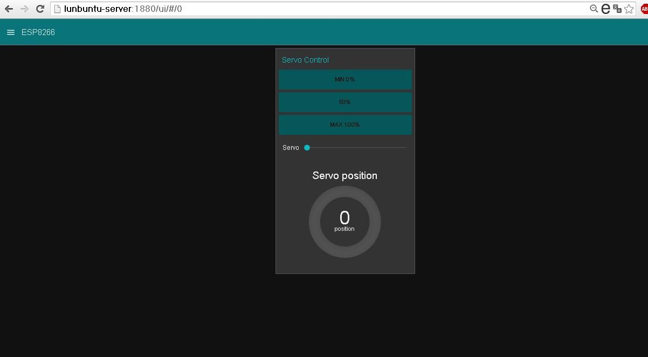Click inside the browser address bar
The width and height of the screenshot is (648, 357).
tap(216, 9)
